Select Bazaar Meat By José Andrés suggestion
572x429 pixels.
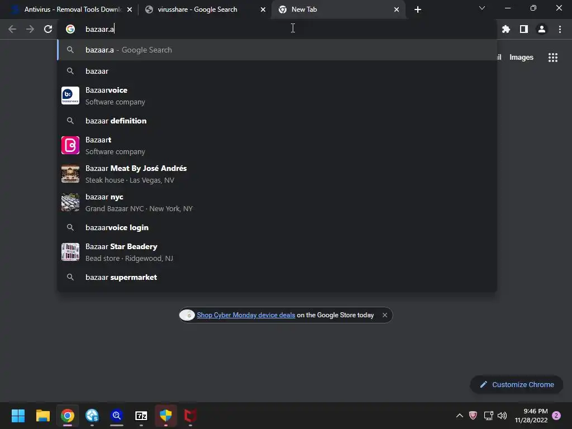pyautogui.click(x=277, y=174)
